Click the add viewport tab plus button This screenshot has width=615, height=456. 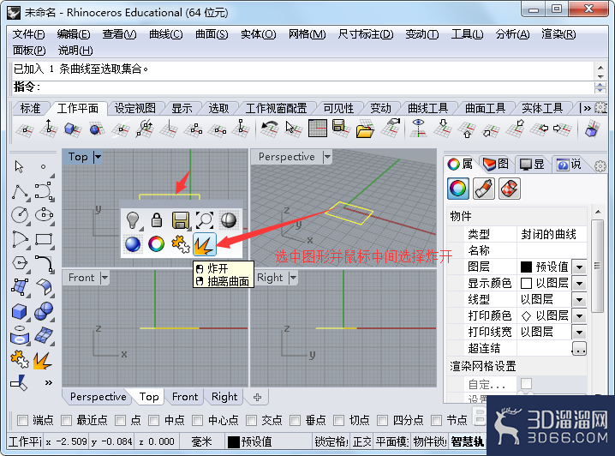pyautogui.click(x=257, y=397)
